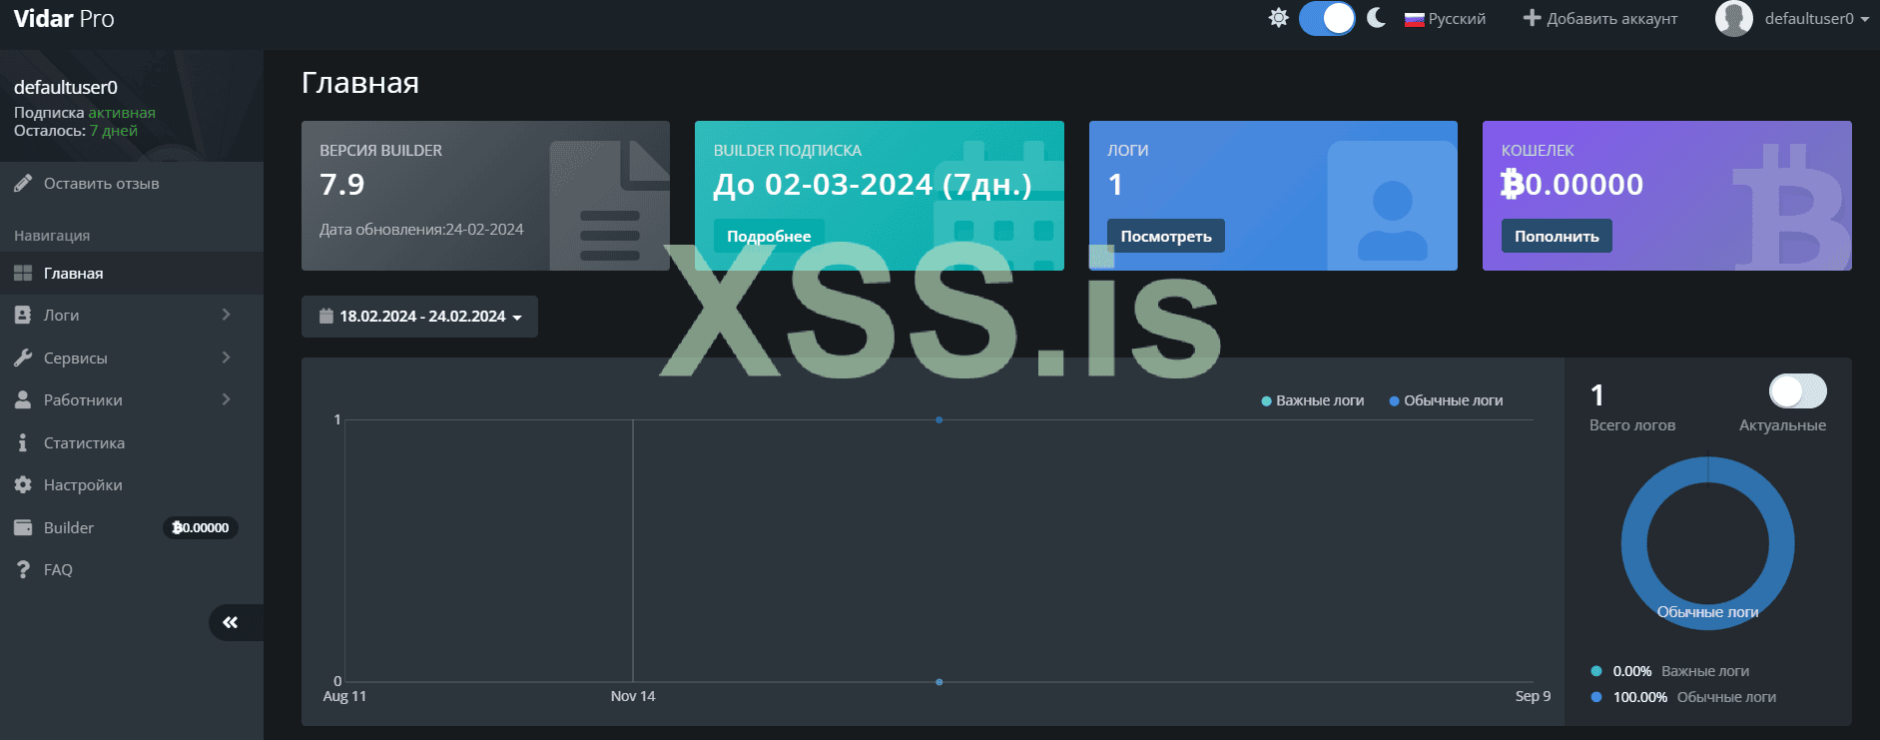The image size is (1880, 740).
Task: Open the 18.02.2024 - 24.02.2024 date range dropdown
Action: coord(419,317)
